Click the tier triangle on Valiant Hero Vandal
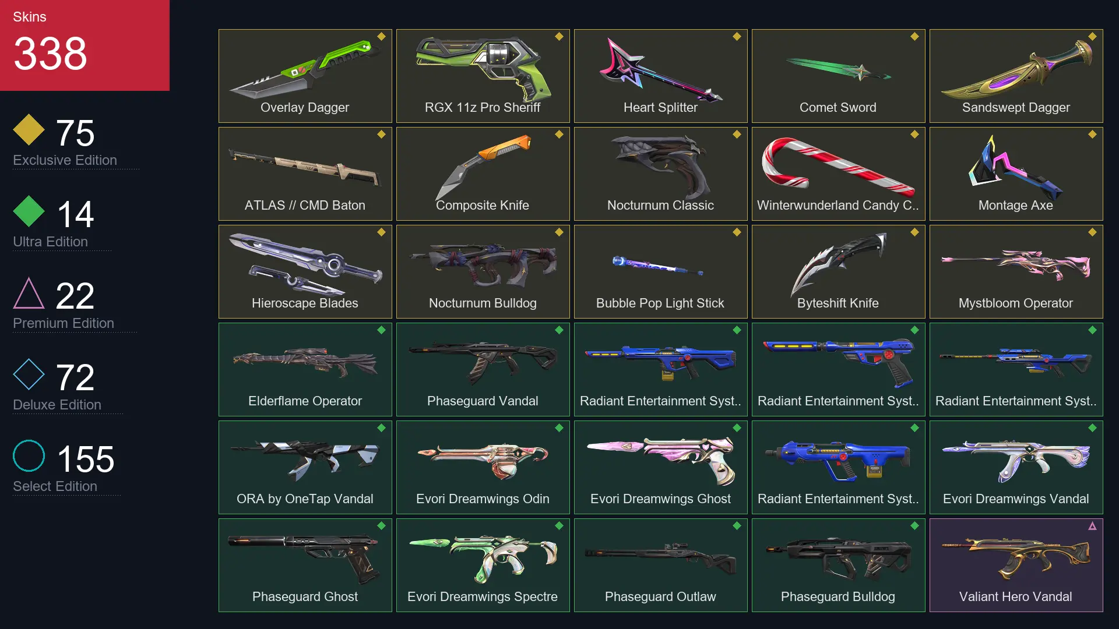Screen dimensions: 1119x629 (x=1092, y=526)
